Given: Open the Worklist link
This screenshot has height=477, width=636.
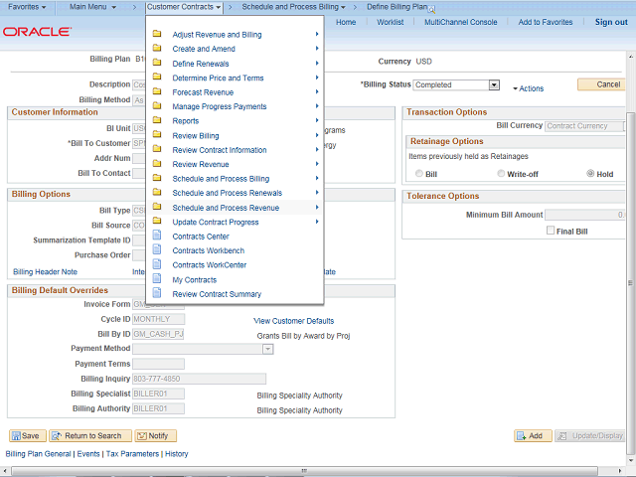Looking at the screenshot, I should click(391, 22).
